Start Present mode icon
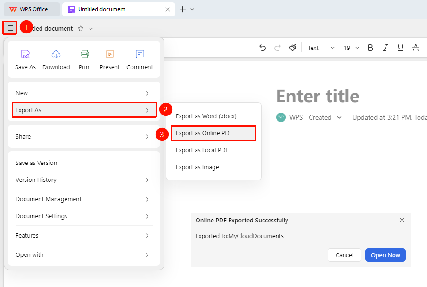 pos(110,55)
